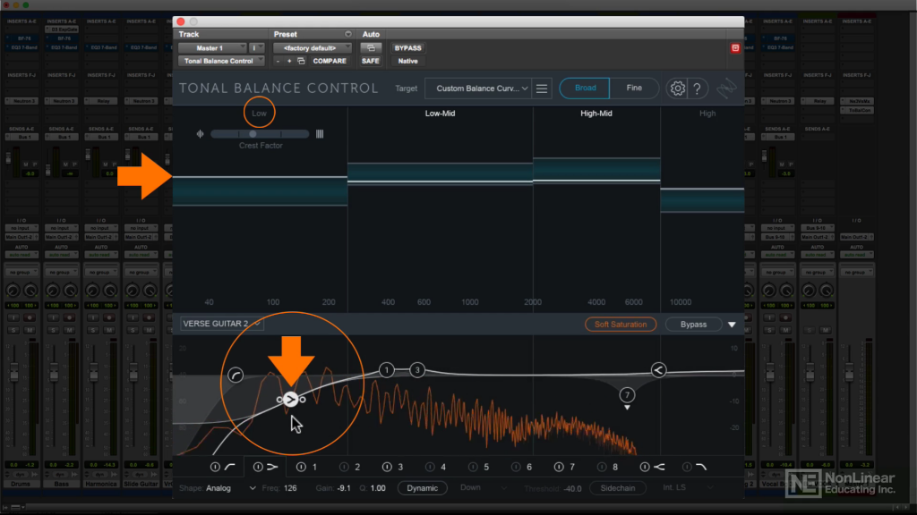Select the high-pass band shape icon in band row
The image size is (917, 515).
pyautogui.click(x=230, y=467)
